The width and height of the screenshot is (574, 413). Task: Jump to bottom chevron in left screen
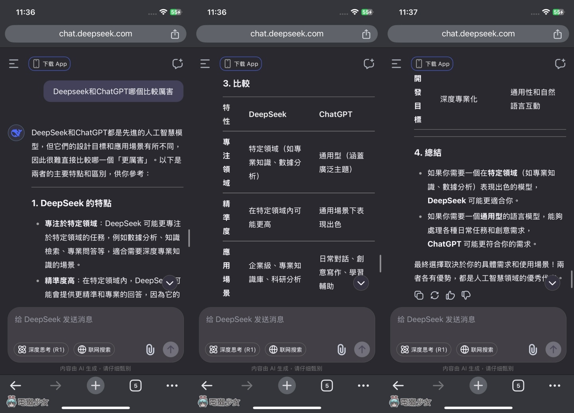(x=170, y=283)
